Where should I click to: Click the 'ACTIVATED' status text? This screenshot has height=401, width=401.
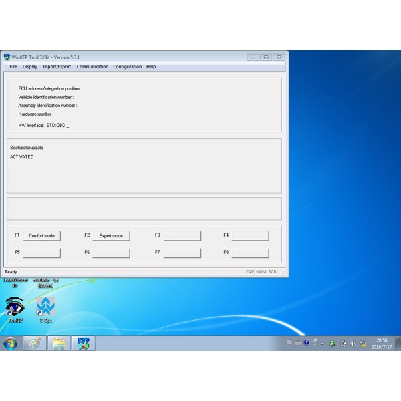click(x=22, y=157)
